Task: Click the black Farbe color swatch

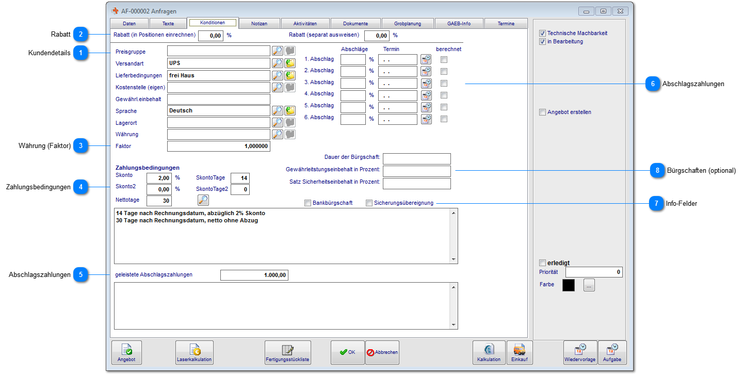Action: tap(569, 285)
